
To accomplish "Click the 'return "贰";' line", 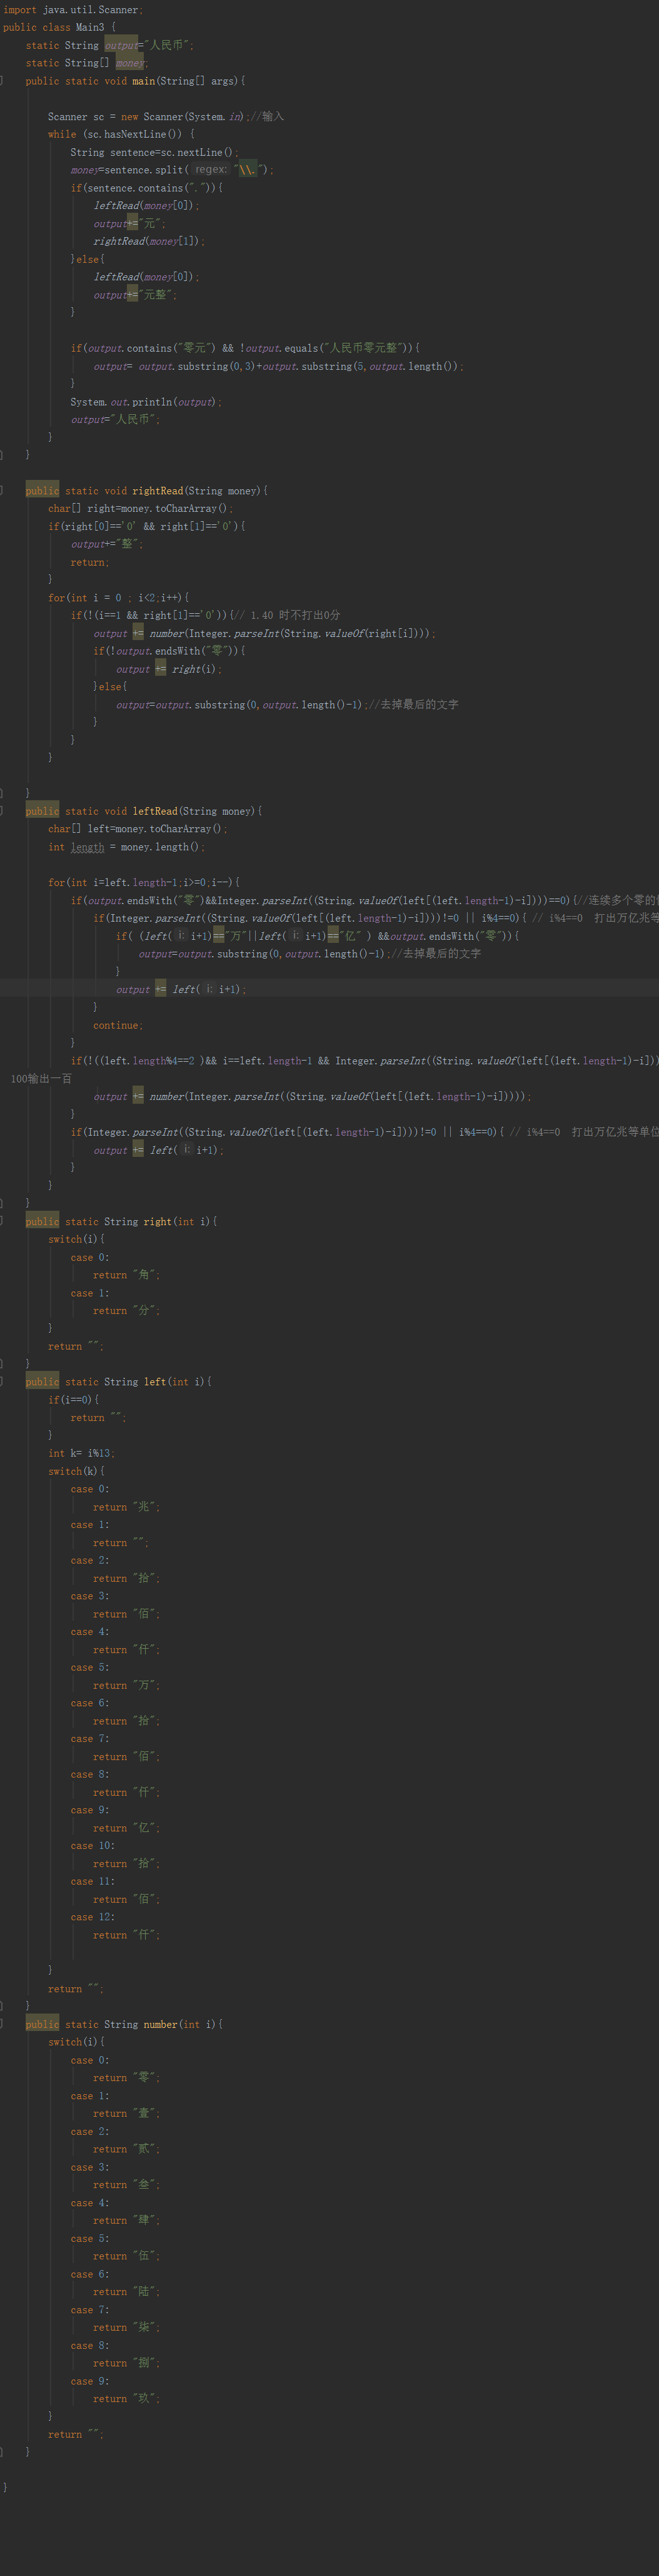I will click(126, 2149).
